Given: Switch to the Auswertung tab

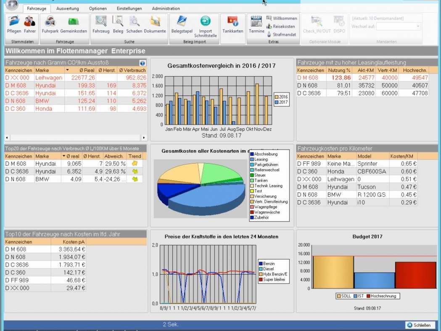Looking at the screenshot, I should click(67, 8).
